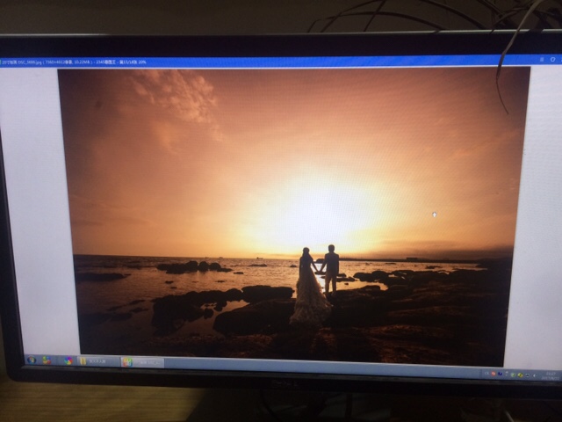Click the red Sogou tray icon

(x=494, y=374)
